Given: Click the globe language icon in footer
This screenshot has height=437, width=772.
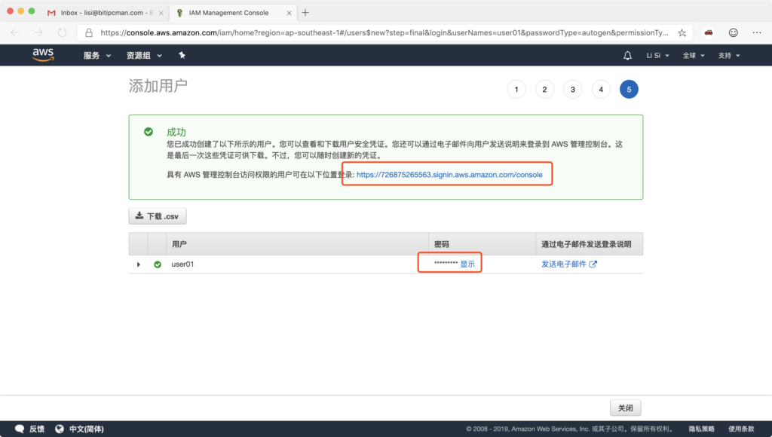Looking at the screenshot, I should [60, 429].
